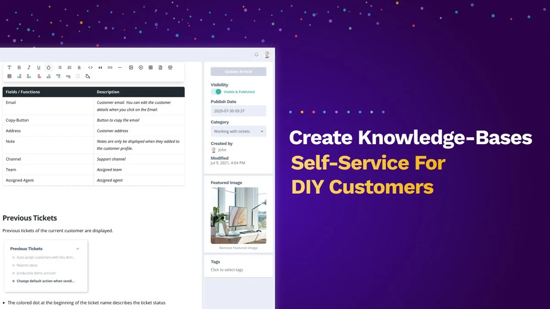Open the paint bucket cell fill tool
550x309 pixels.
[x=88, y=76]
